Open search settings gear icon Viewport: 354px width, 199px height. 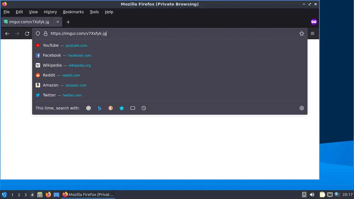pyautogui.click(x=302, y=108)
